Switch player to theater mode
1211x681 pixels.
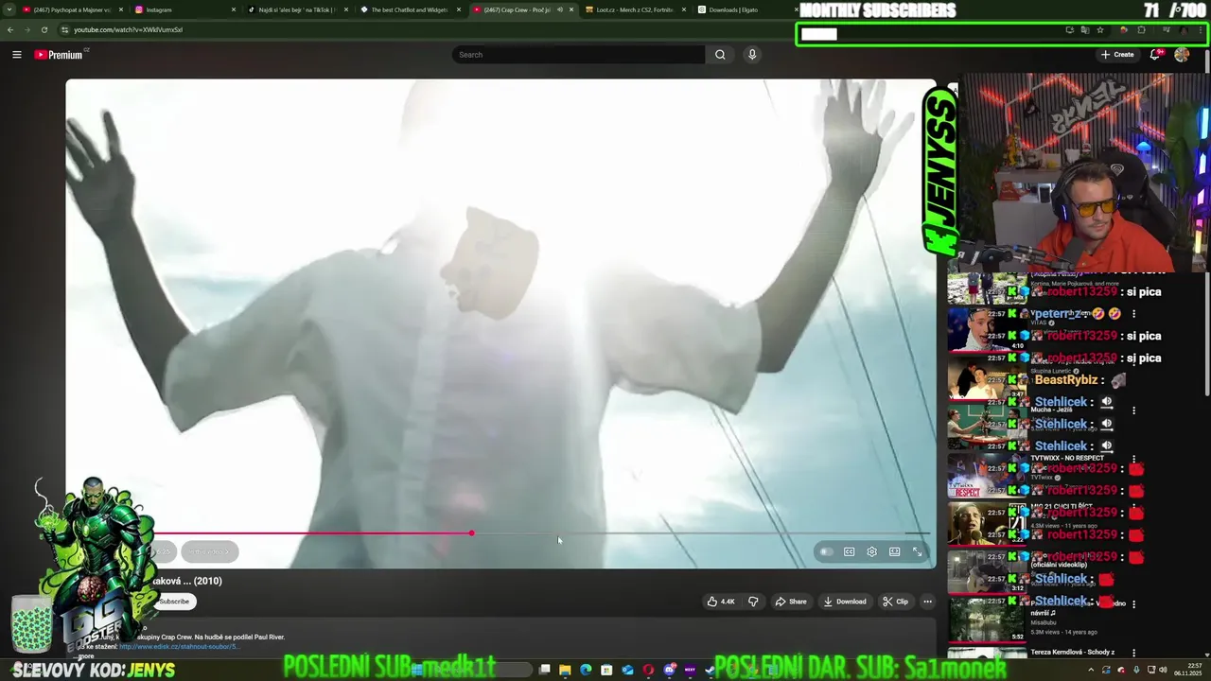tap(894, 551)
